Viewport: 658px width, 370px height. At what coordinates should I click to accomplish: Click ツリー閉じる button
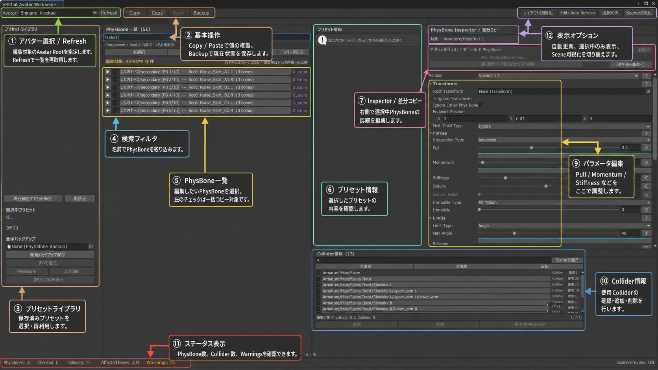(x=293, y=52)
